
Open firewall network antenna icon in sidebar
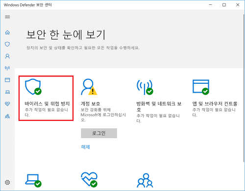[7, 68]
